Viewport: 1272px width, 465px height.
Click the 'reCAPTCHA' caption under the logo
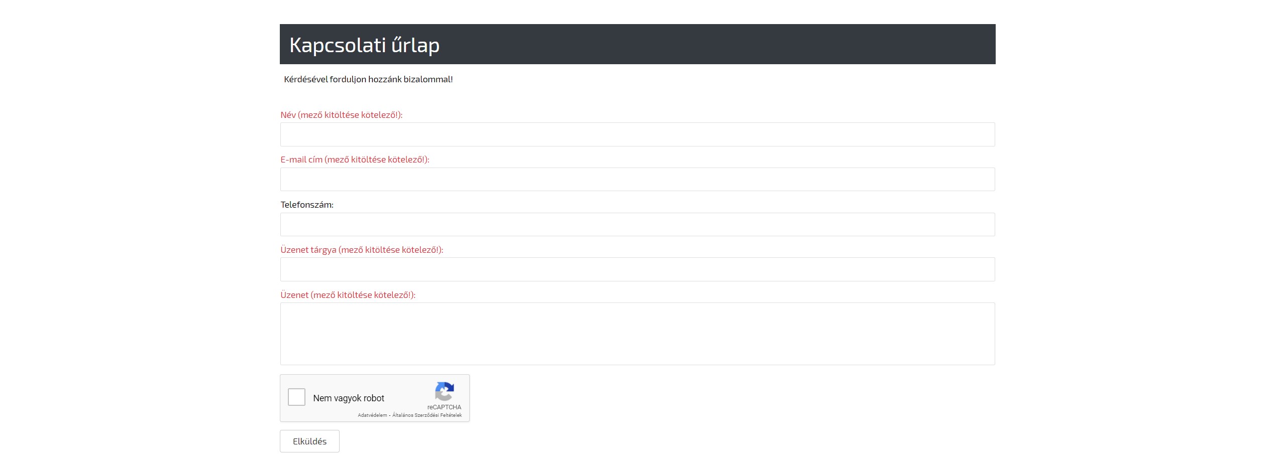point(444,407)
